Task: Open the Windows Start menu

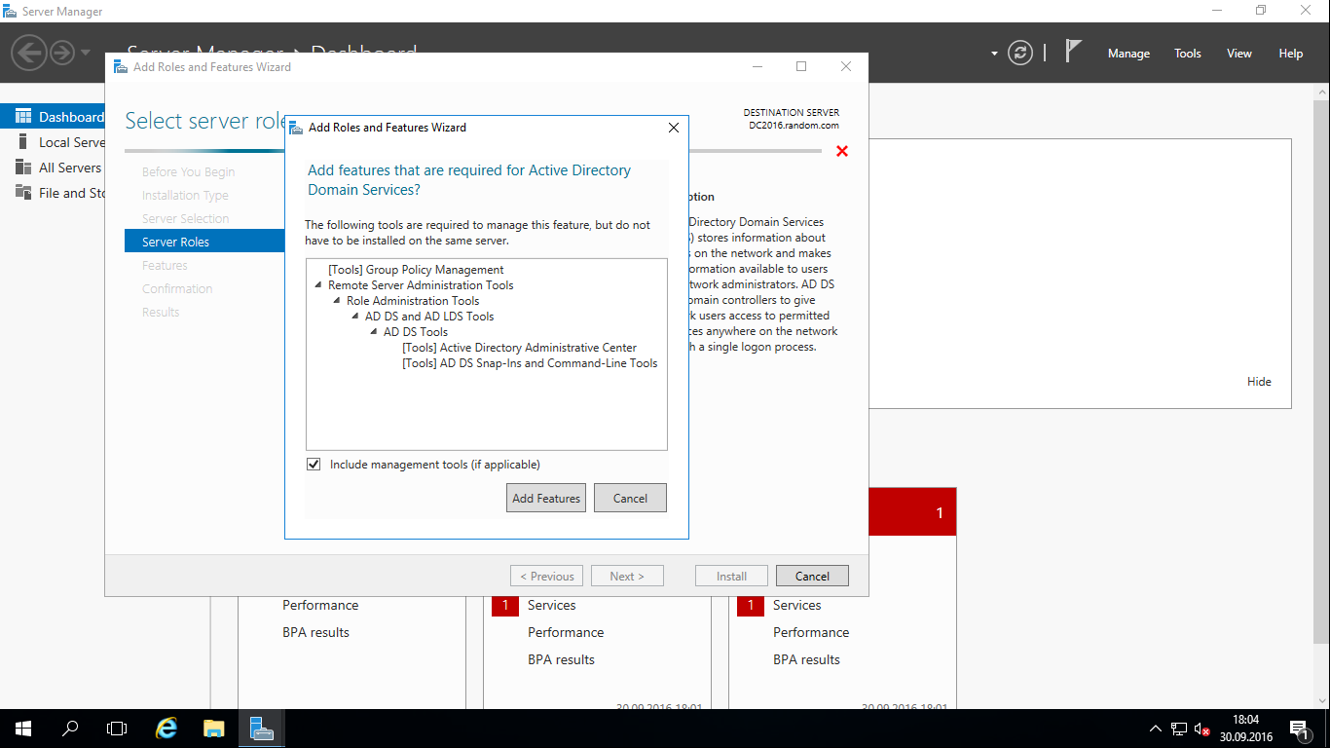Action: coord(23,729)
